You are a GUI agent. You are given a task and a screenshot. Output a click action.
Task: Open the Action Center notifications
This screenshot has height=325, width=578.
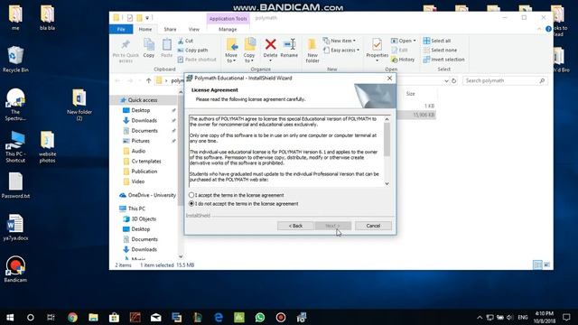coord(566,317)
